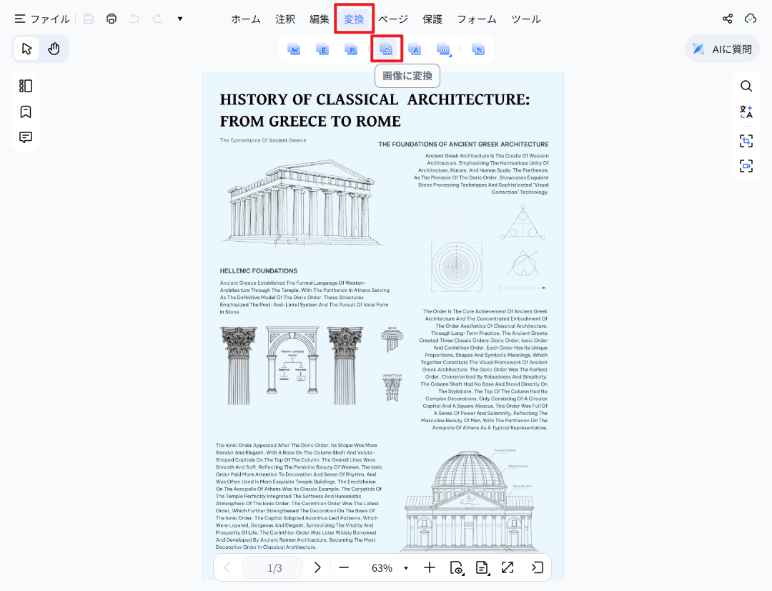Activate the hand pan tool
This screenshot has width=772, height=591.
tap(54, 49)
